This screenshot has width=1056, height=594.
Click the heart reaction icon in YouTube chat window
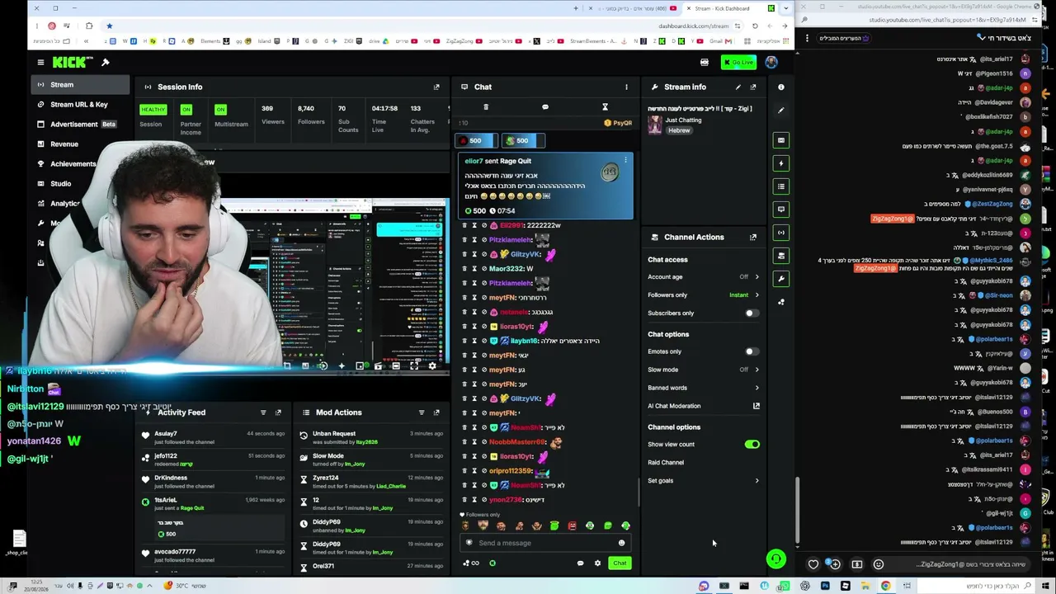[813, 564]
